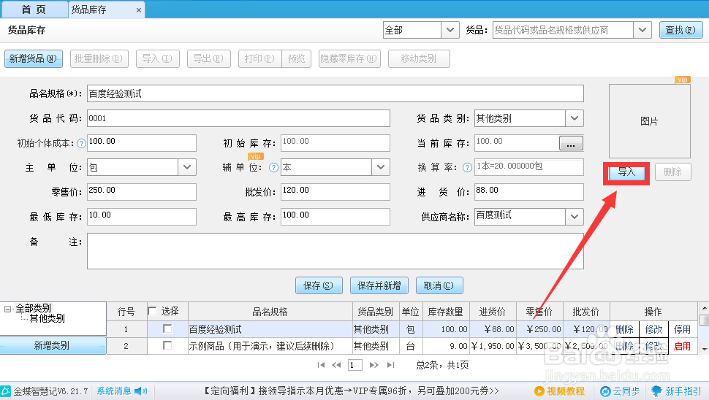The width and height of the screenshot is (709, 400).
Task: Click the toolbar 导入 button
Action: (x=157, y=58)
